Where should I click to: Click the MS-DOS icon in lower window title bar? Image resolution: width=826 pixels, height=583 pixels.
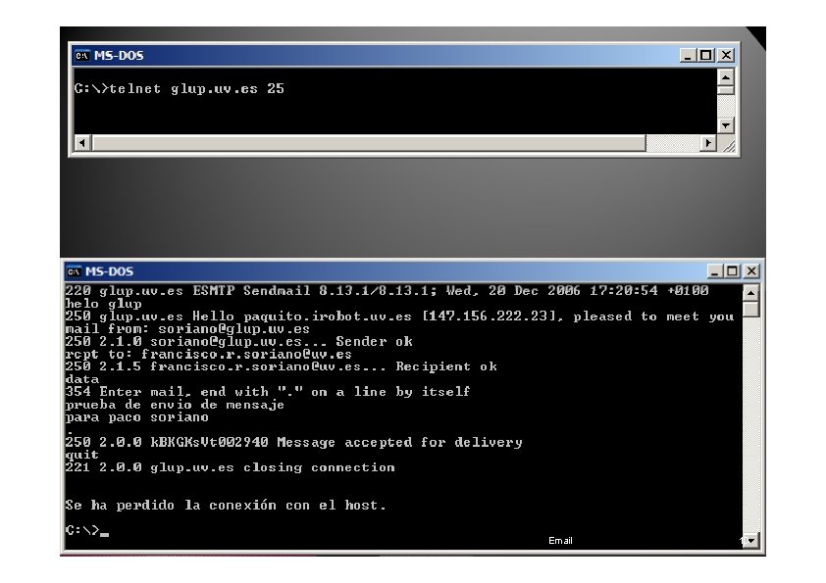click(x=74, y=271)
